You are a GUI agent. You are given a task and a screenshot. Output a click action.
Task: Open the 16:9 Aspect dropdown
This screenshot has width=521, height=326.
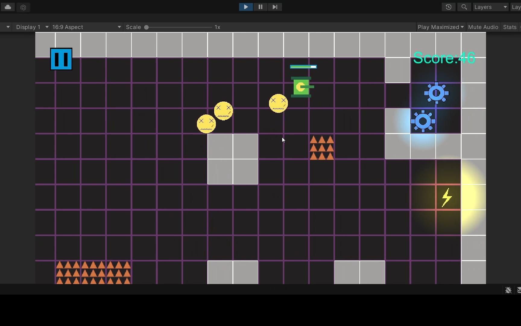(x=87, y=27)
